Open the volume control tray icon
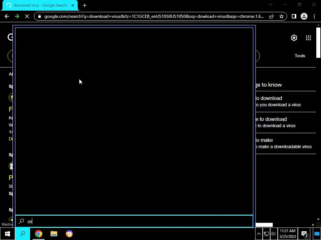The height and width of the screenshot is (240, 321). pos(273,234)
